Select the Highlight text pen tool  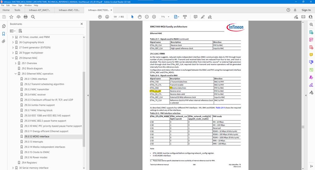[x=203, y=17]
